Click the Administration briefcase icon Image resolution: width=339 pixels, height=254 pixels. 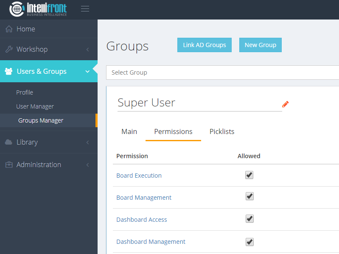pos(9,165)
